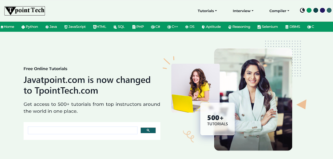Click into the tutorial search input field
This screenshot has height=159, width=333.
pyautogui.click(x=83, y=130)
